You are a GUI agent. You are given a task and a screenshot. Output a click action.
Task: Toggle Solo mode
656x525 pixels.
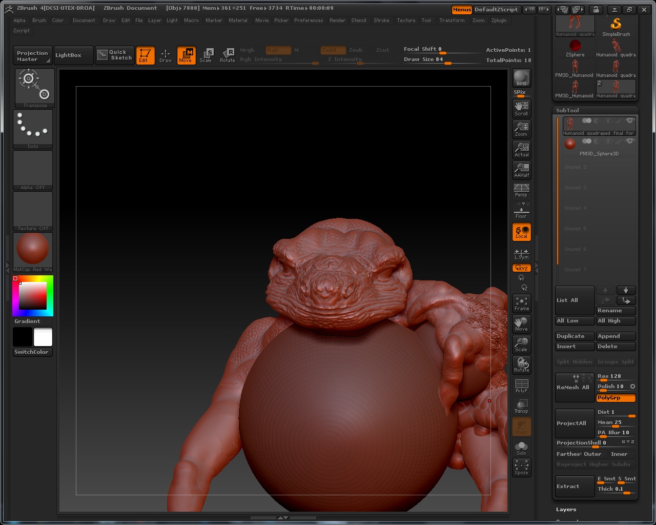click(521, 447)
